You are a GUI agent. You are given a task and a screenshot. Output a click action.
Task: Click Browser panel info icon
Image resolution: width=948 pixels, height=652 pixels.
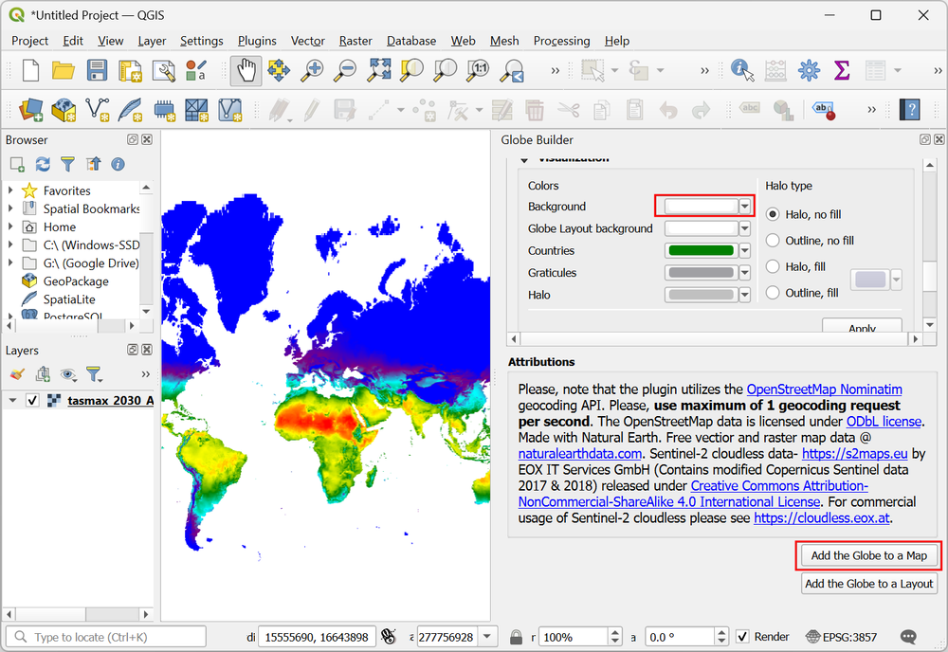pos(118,164)
